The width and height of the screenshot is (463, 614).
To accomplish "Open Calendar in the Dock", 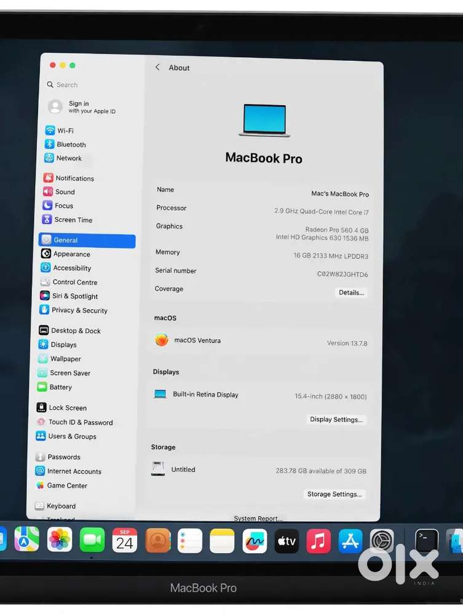I will pos(125,540).
